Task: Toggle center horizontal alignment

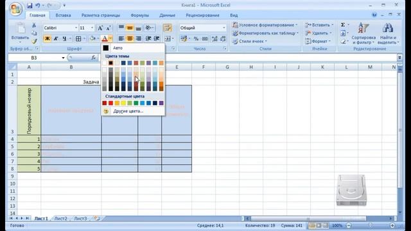Action: pyautogui.click(x=130, y=38)
